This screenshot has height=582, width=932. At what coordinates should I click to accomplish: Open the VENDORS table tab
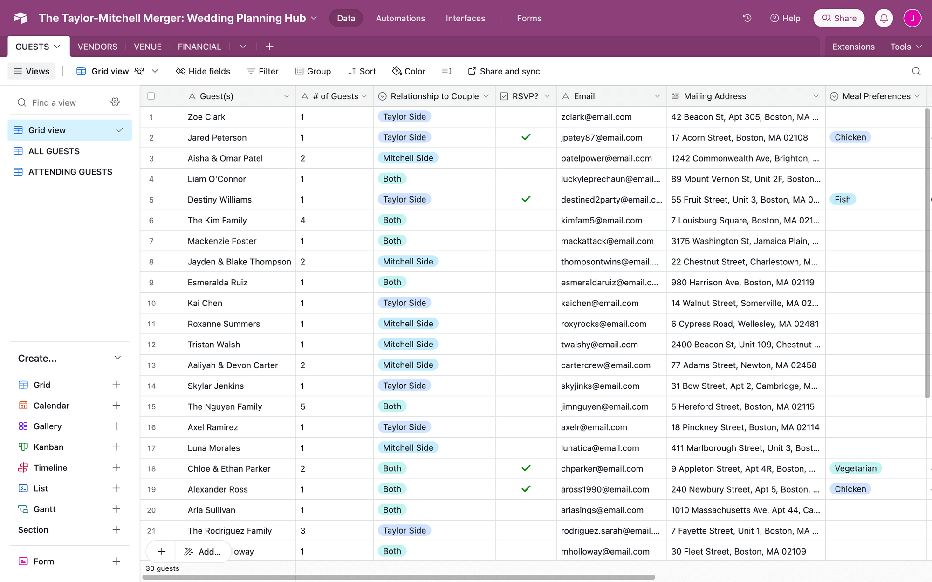[97, 47]
